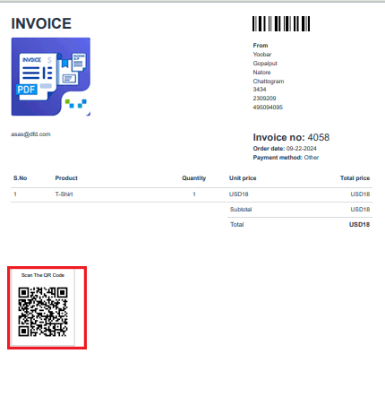Click the Order date 09-22-2024 line
Viewport: 385px width, 414px height.
pyautogui.click(x=285, y=149)
